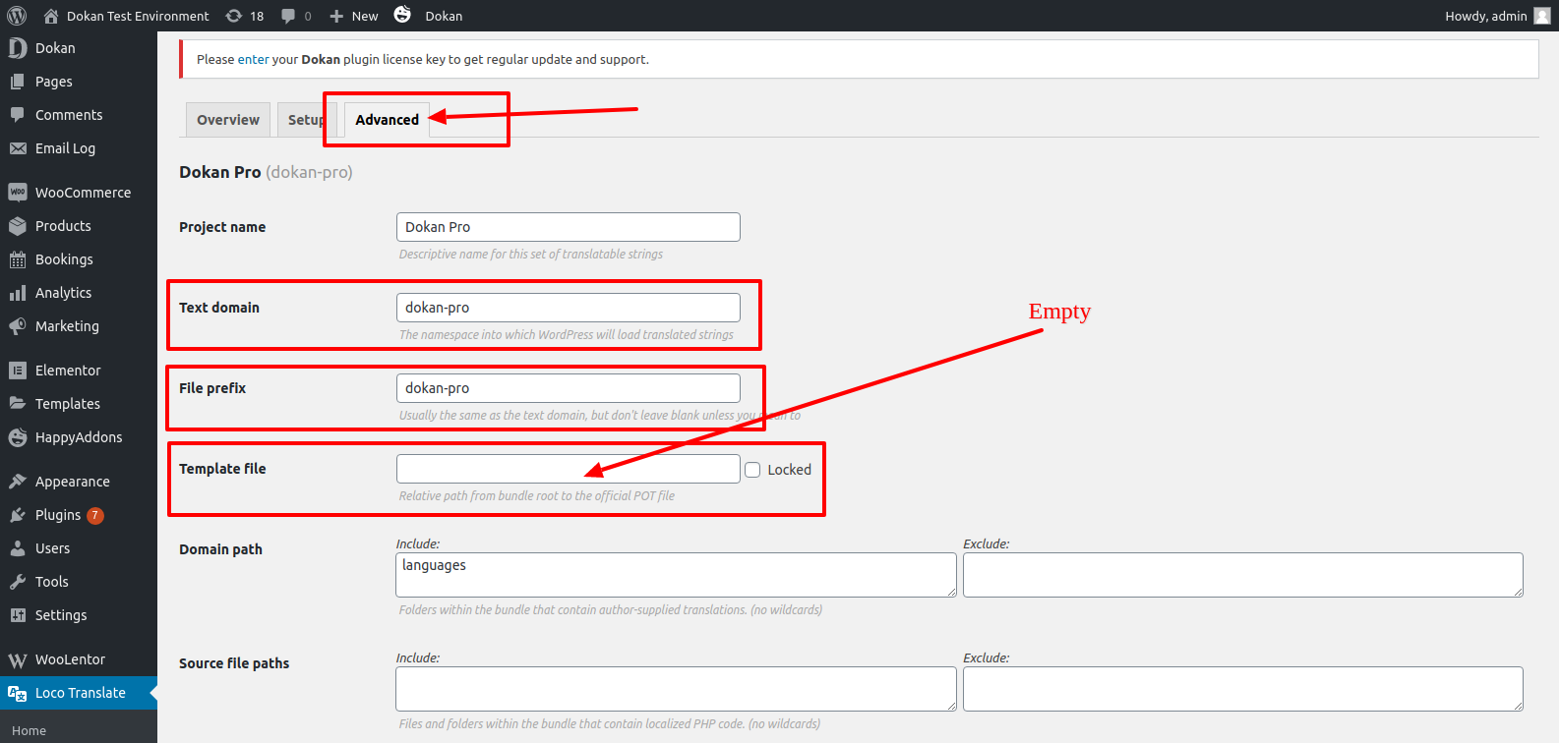Viewport: 1559px width, 743px height.
Task: Open the Elementor menu label
Action: tap(68, 371)
